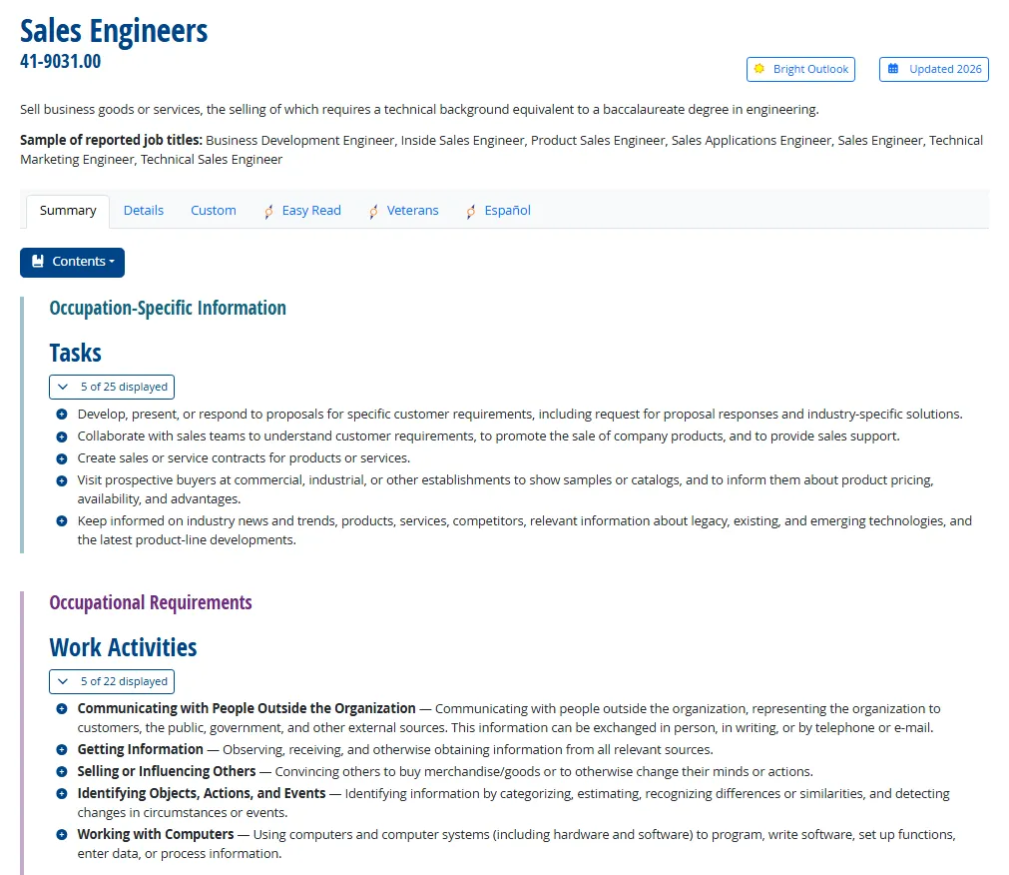
Task: Expand Tasks '5 of 25 displayed' dropdown
Action: (112, 387)
